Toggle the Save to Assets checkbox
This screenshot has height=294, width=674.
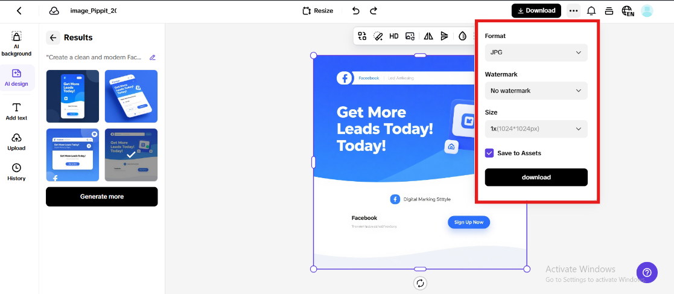tap(489, 153)
